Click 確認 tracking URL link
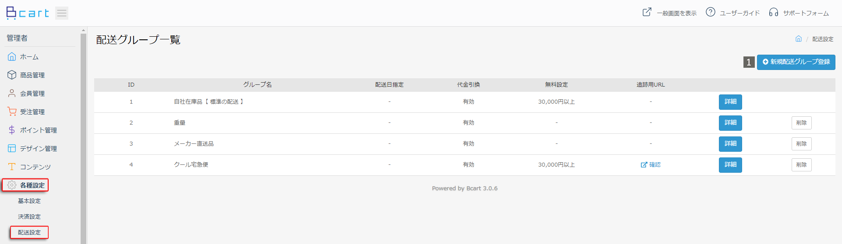The image size is (842, 244). coord(651,165)
